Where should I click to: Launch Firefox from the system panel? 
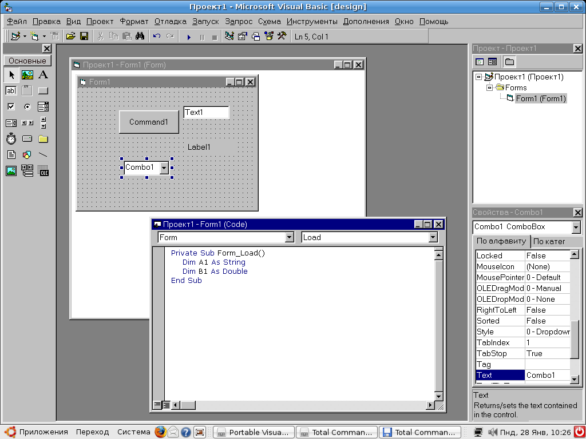[160, 432]
